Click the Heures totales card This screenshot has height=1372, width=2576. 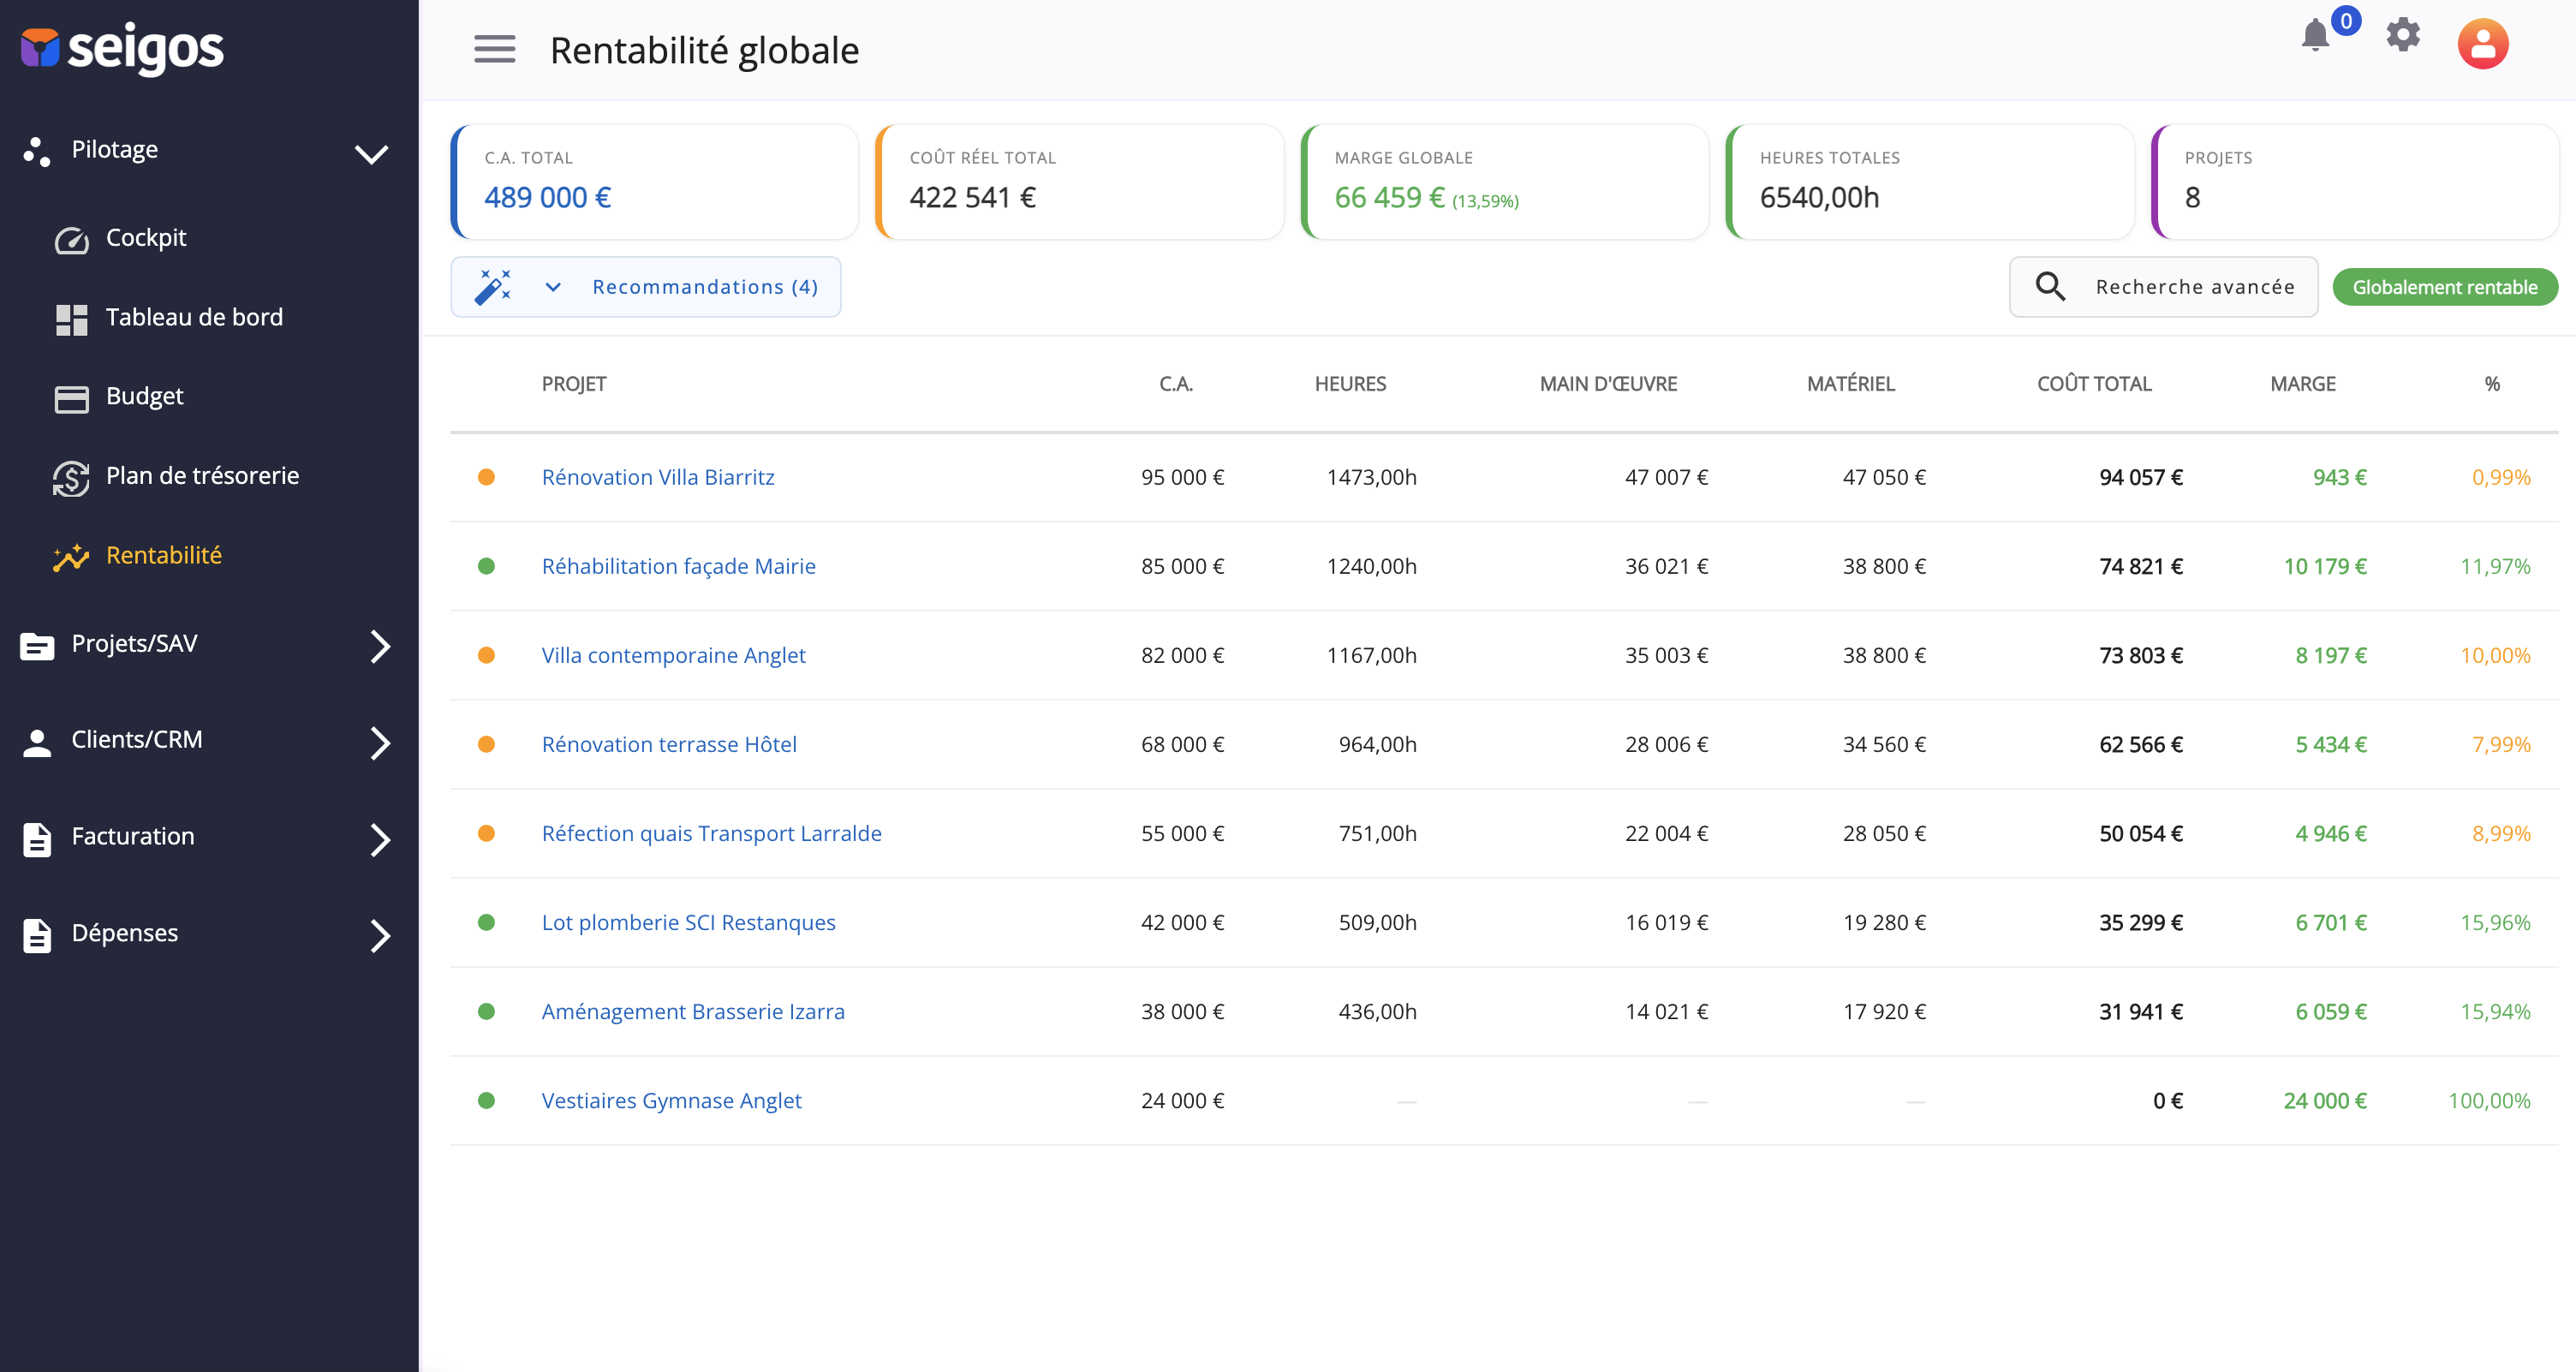pyautogui.click(x=1930, y=182)
